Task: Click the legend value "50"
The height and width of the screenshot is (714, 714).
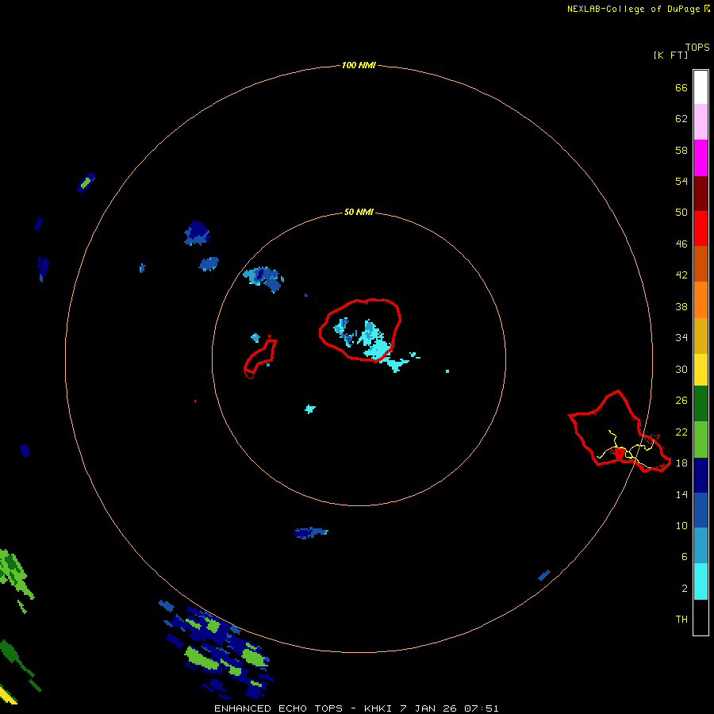Action: 681,213
